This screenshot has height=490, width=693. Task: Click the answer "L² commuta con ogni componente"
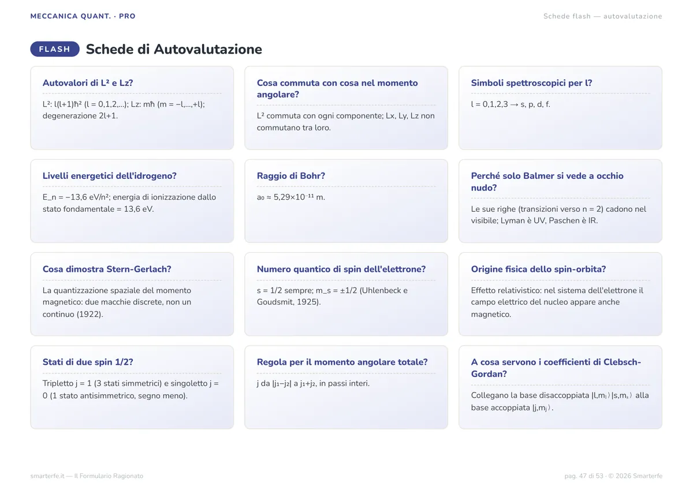[x=346, y=122]
